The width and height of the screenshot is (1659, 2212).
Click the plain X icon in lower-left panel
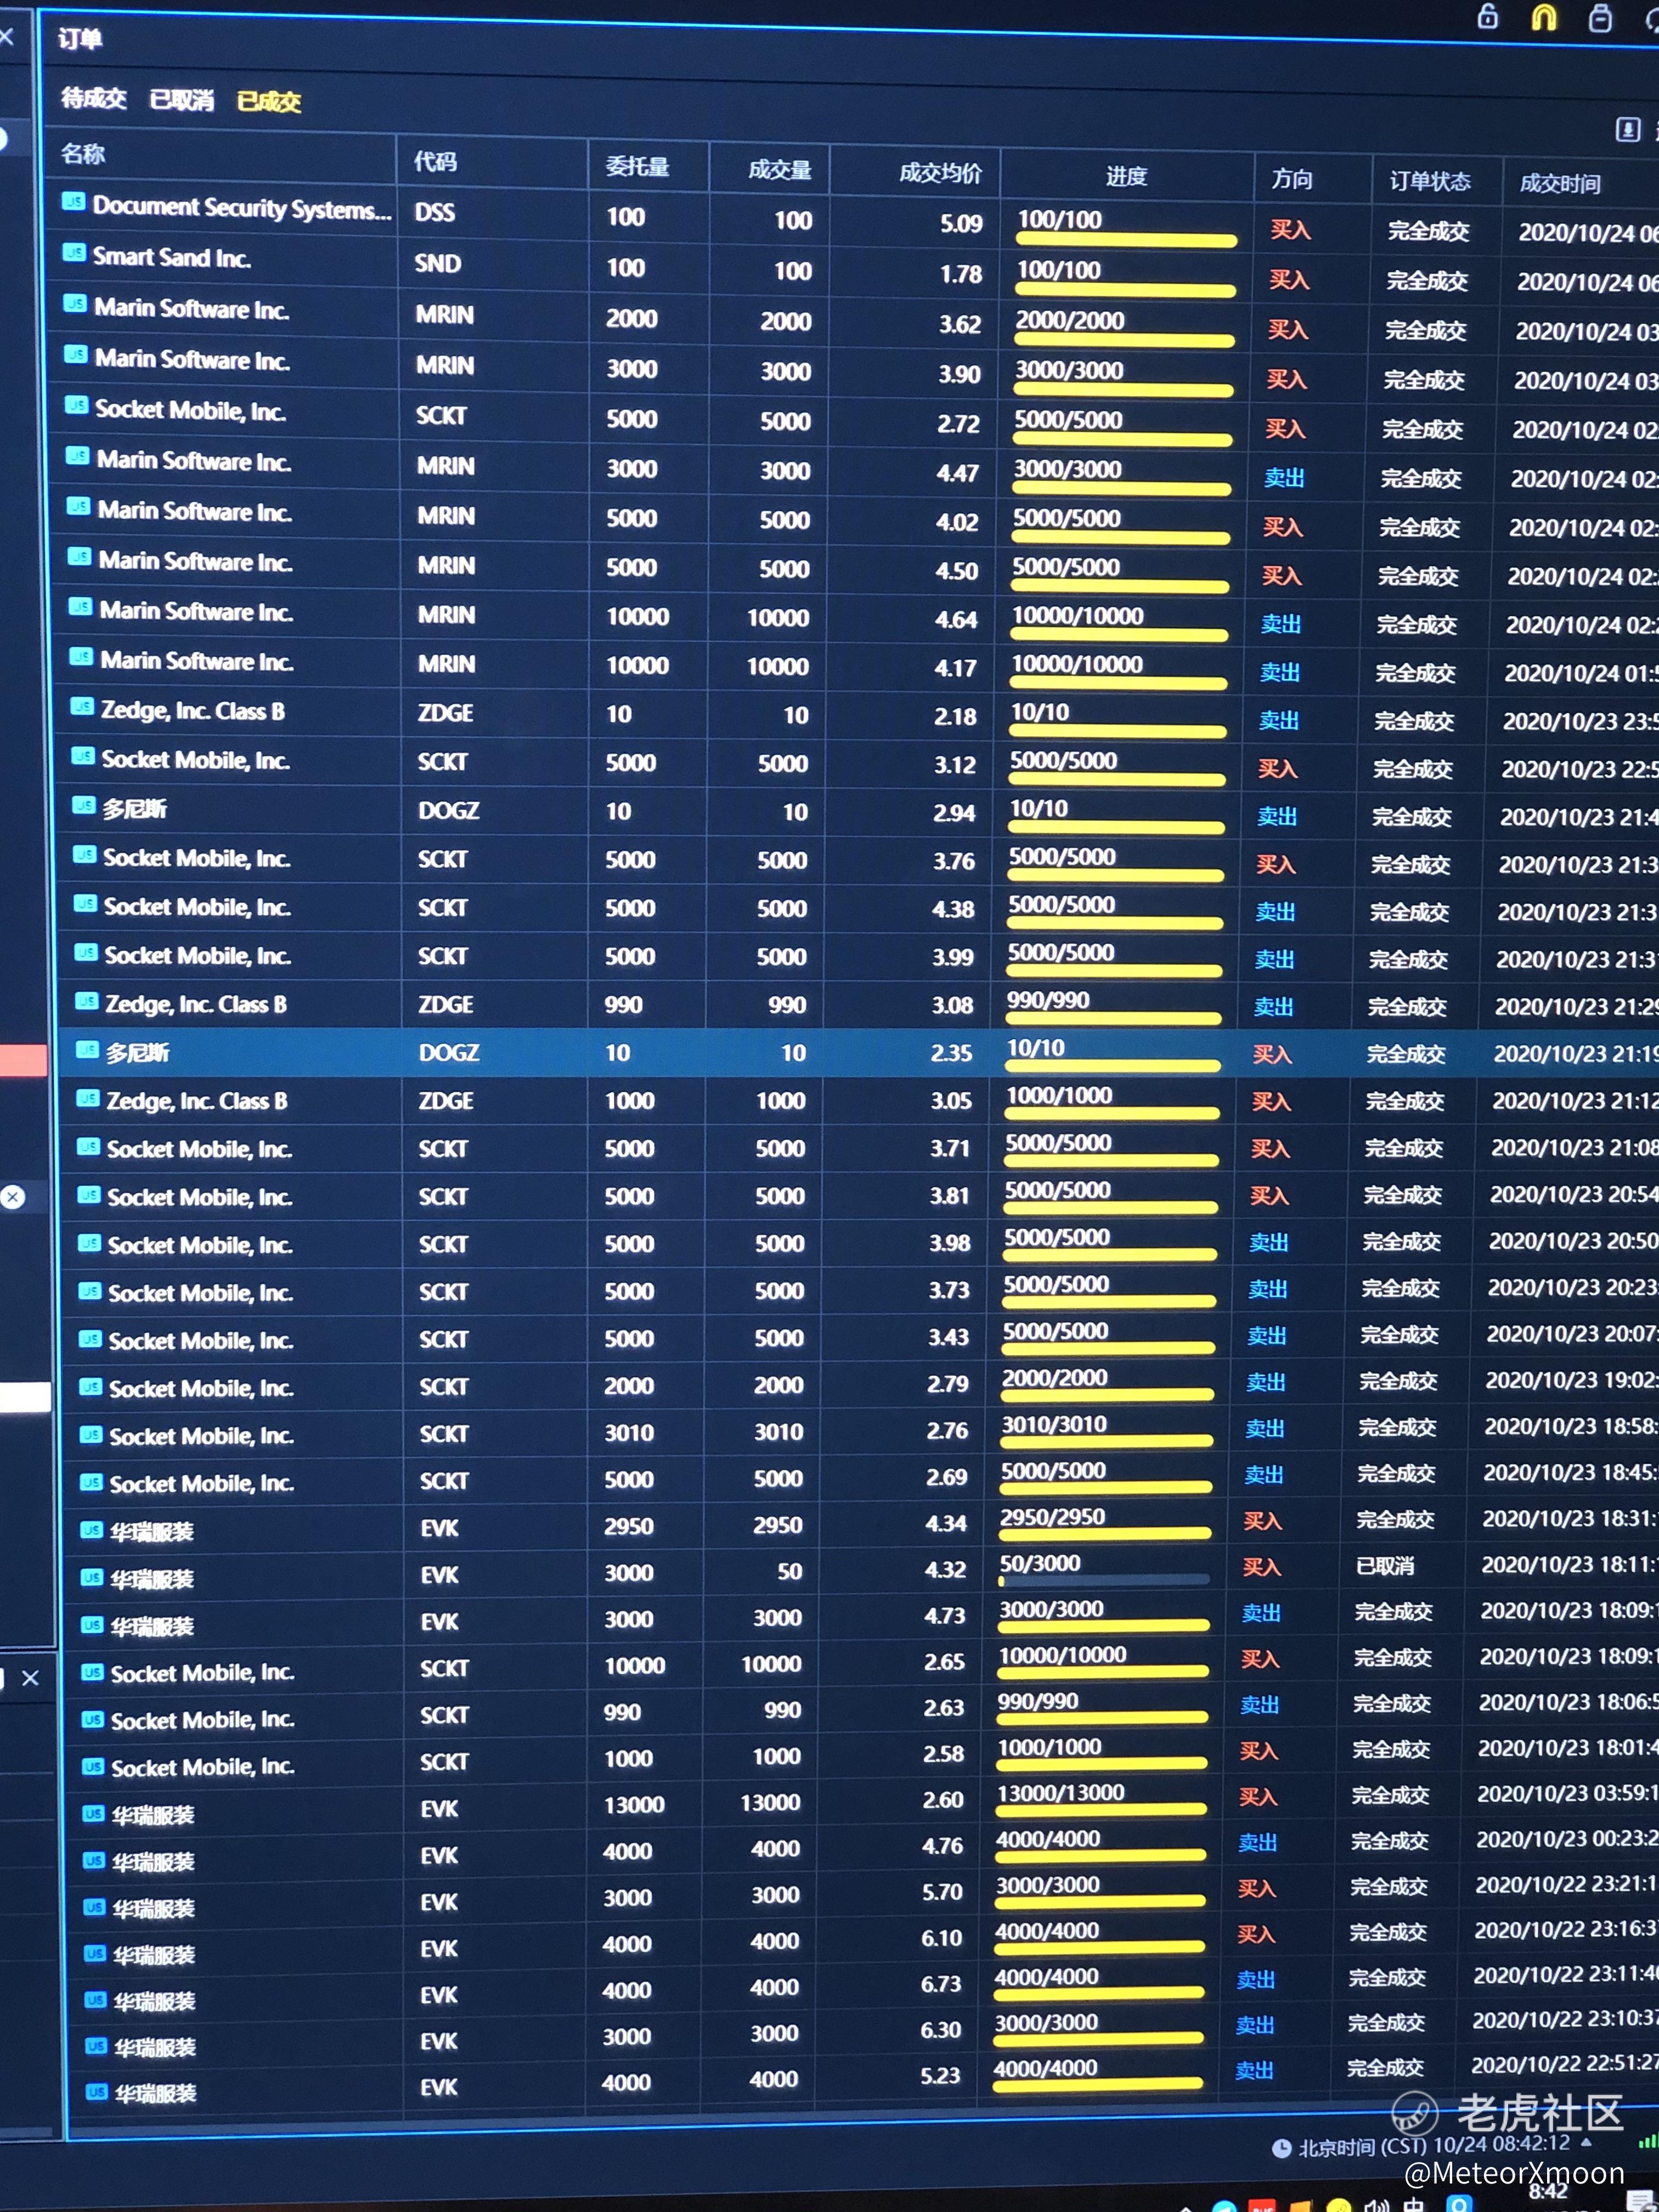pyautogui.click(x=31, y=1678)
